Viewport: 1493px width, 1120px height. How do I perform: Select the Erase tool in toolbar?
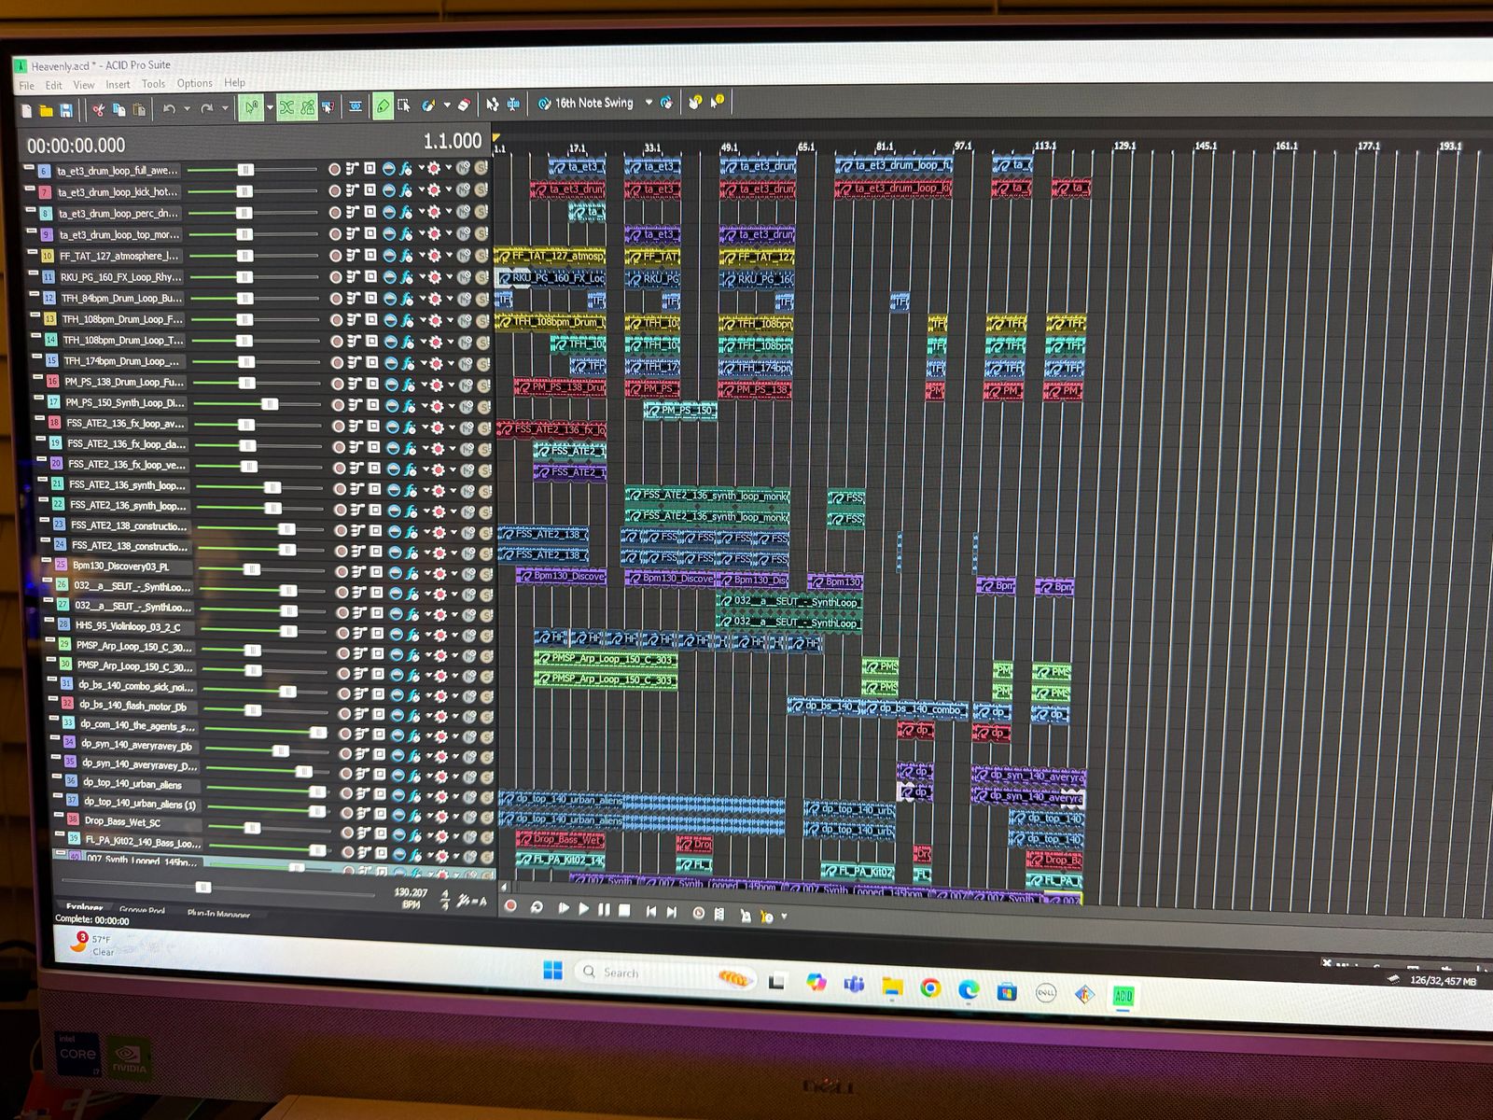(464, 105)
